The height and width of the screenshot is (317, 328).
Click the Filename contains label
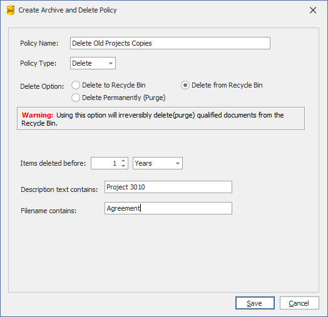(49, 211)
